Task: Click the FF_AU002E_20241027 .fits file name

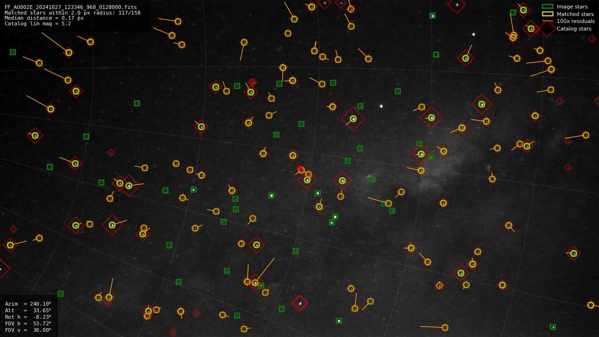Action: coord(71,7)
